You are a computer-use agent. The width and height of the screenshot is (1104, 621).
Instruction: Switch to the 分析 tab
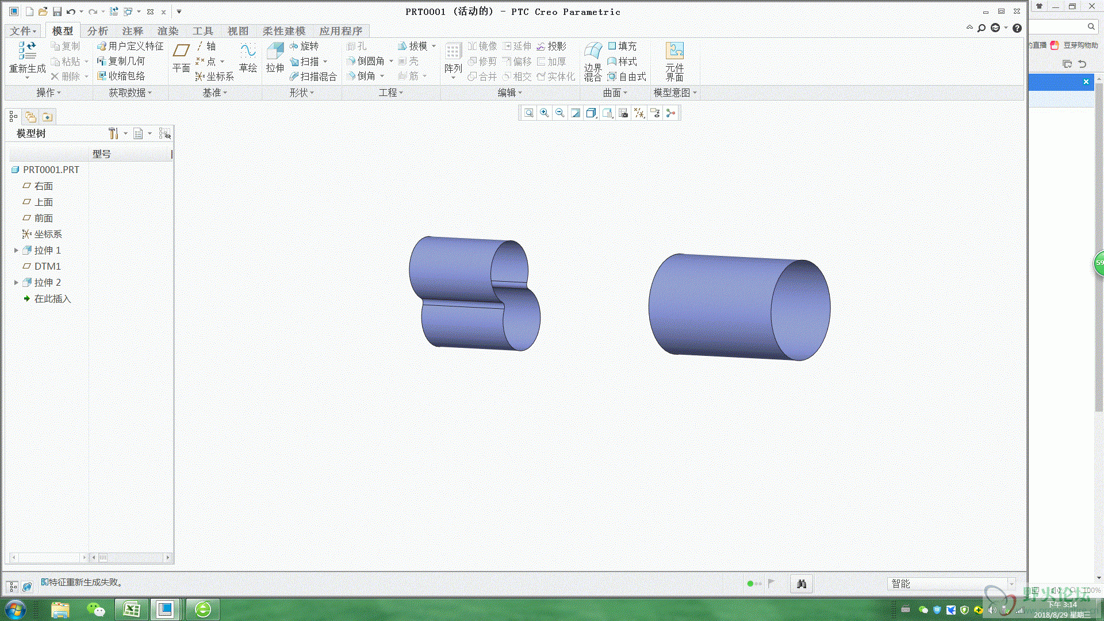(x=98, y=31)
